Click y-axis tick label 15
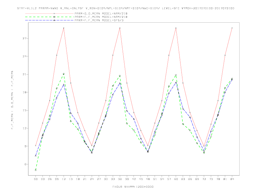 tap(25, 110)
